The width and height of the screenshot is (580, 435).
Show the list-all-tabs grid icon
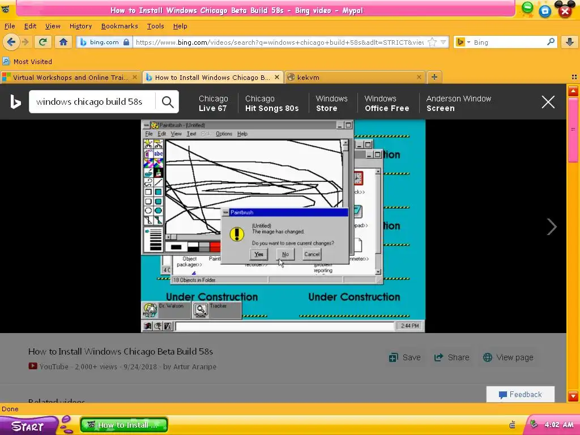574,77
